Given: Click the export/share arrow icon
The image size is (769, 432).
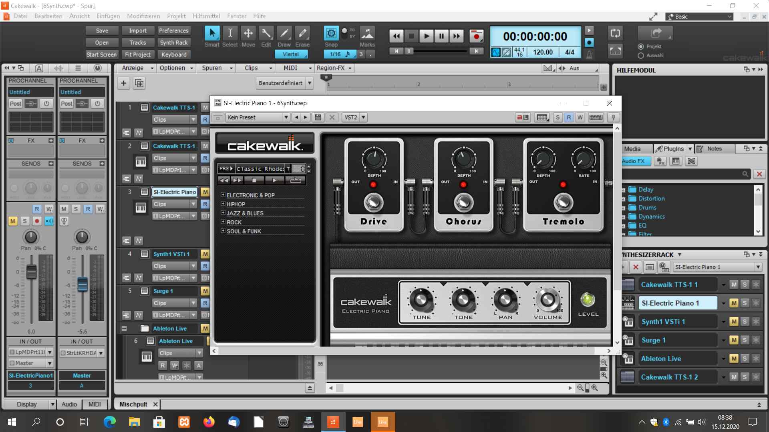Looking at the screenshot, I should pyautogui.click(x=655, y=33).
